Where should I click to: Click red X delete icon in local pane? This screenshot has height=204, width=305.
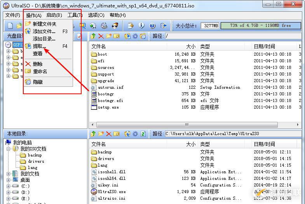pyautogui.click(x=109, y=134)
